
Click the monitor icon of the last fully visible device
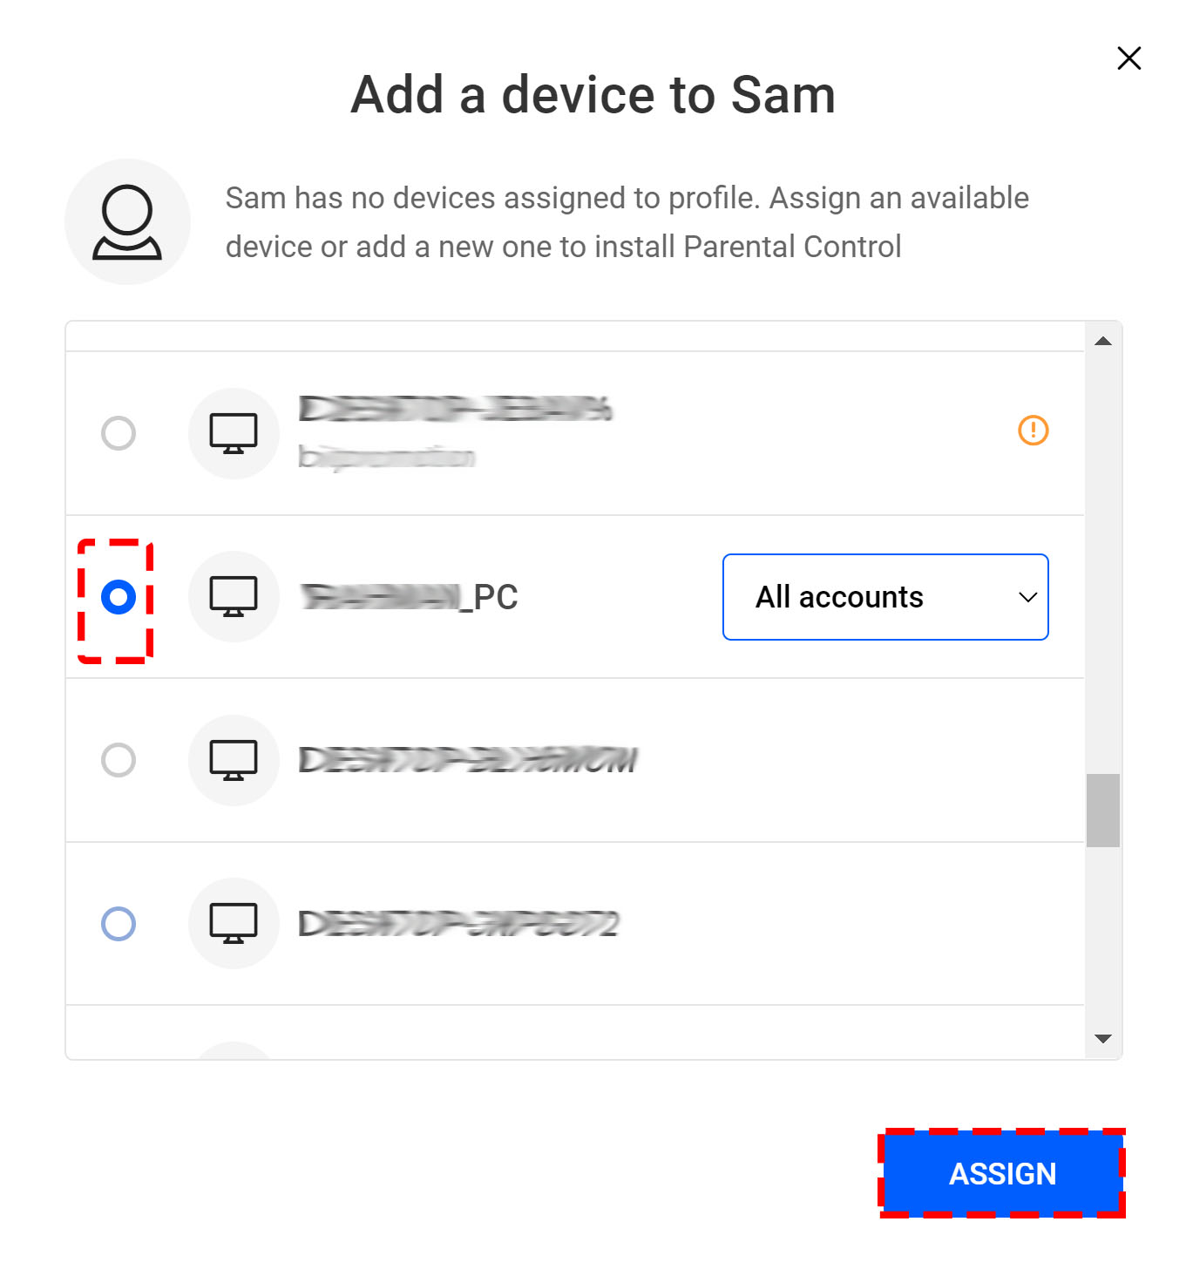click(234, 923)
